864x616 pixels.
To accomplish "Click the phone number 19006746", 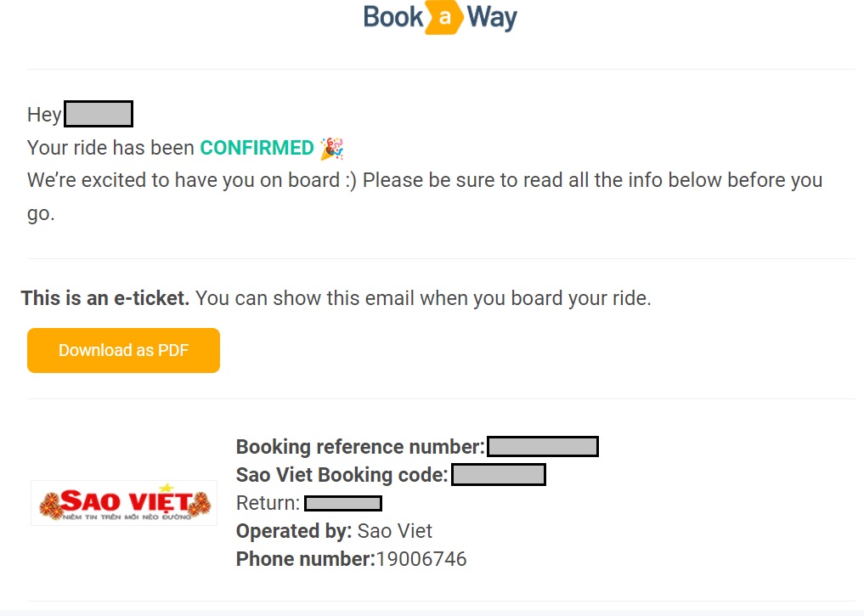I will (x=421, y=559).
